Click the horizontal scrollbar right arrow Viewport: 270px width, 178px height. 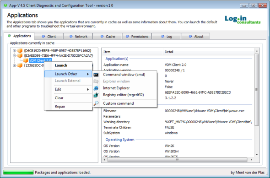[x=251, y=160]
